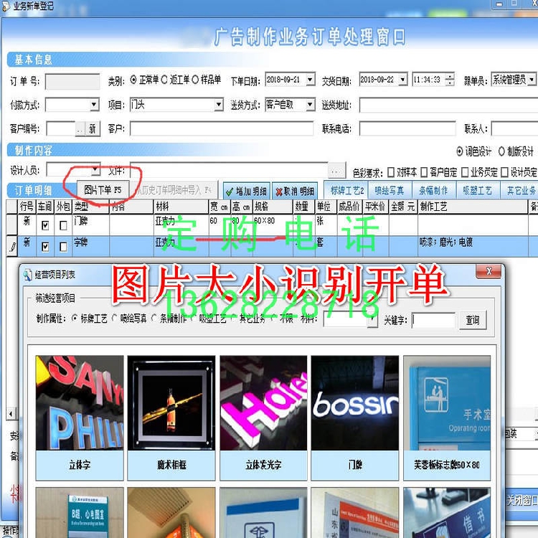Click the pencil edit marker on 字牌 row
Image resolution: width=538 pixels, height=538 pixels.
pyautogui.click(x=12, y=246)
